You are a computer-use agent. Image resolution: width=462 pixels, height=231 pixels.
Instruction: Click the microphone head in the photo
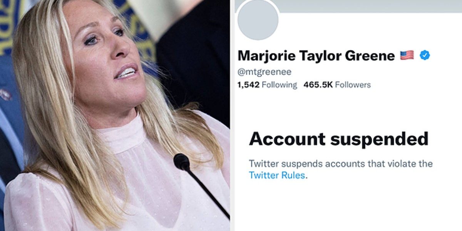point(182,162)
